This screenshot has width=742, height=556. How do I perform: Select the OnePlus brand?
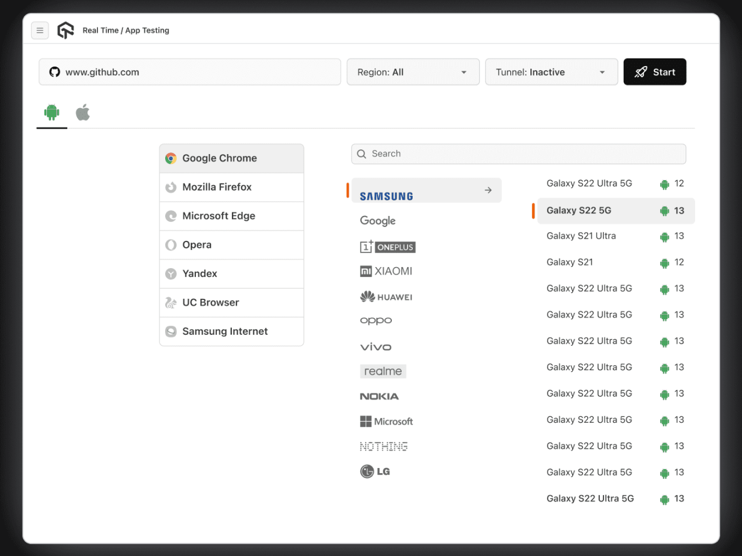tap(388, 247)
